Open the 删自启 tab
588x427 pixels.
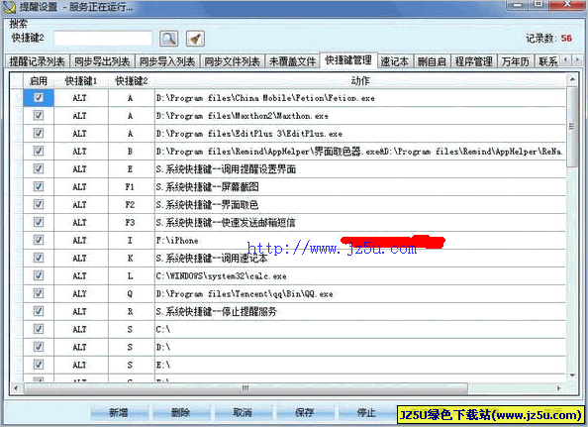pyautogui.click(x=432, y=61)
